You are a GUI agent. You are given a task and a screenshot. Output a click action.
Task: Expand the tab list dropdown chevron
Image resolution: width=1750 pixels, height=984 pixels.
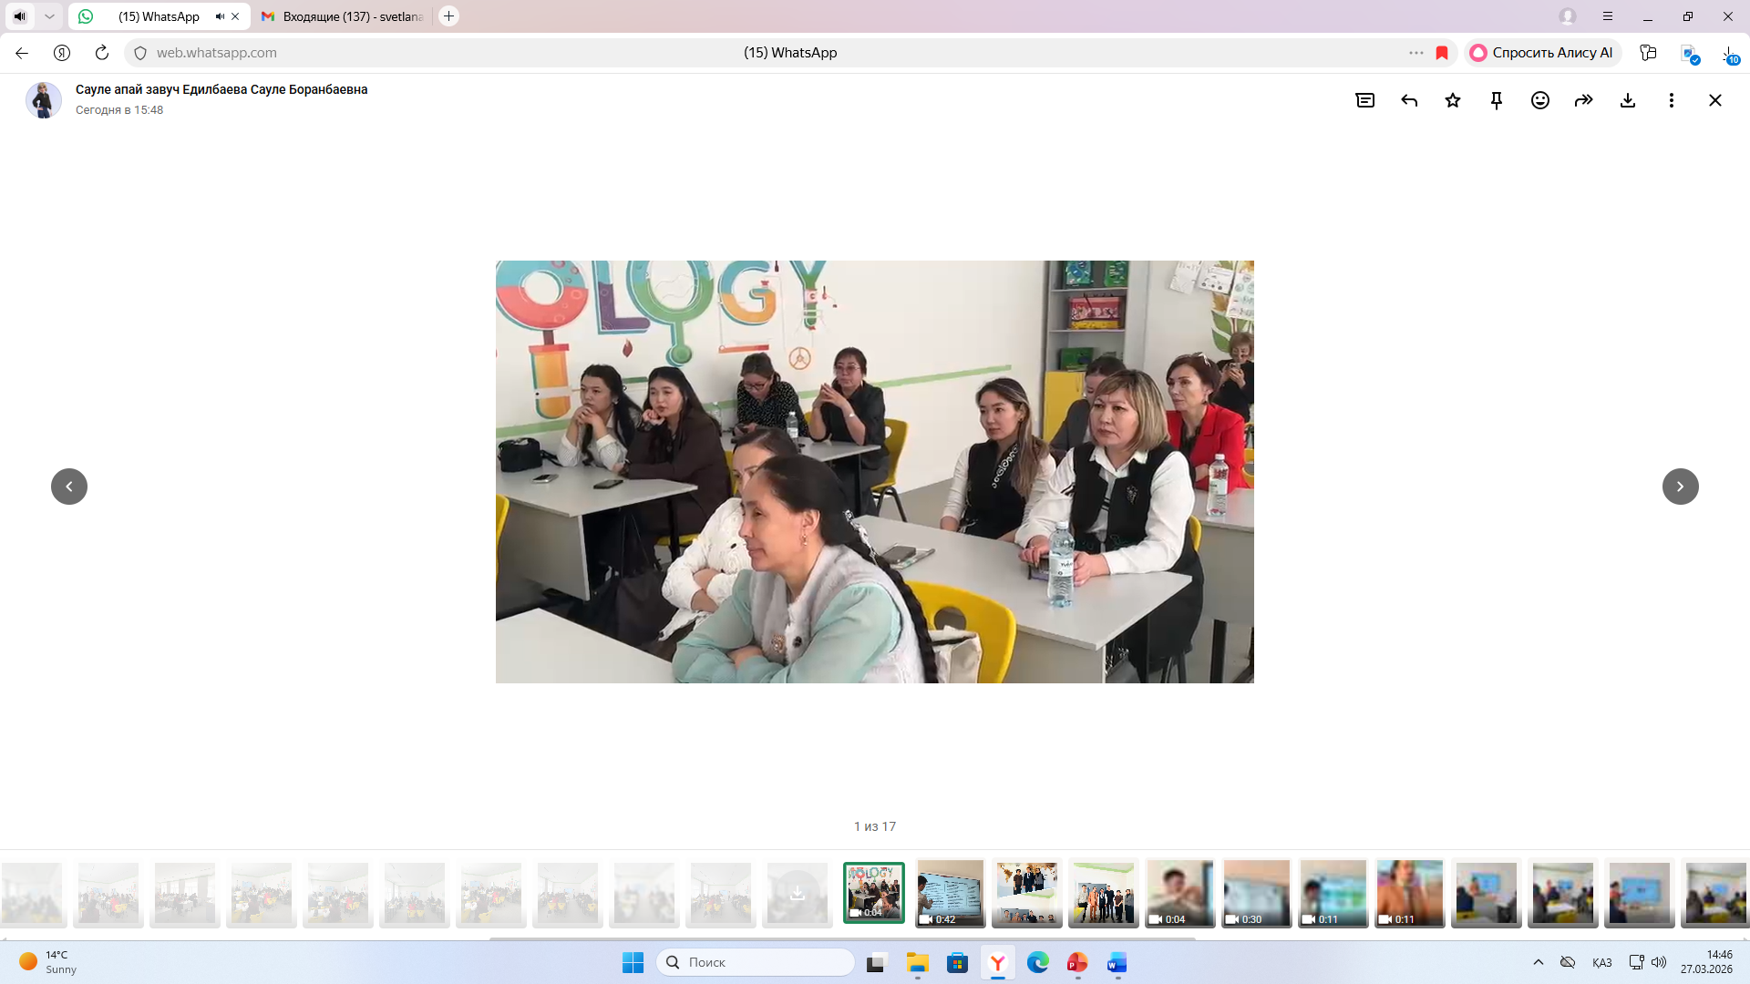tap(49, 16)
